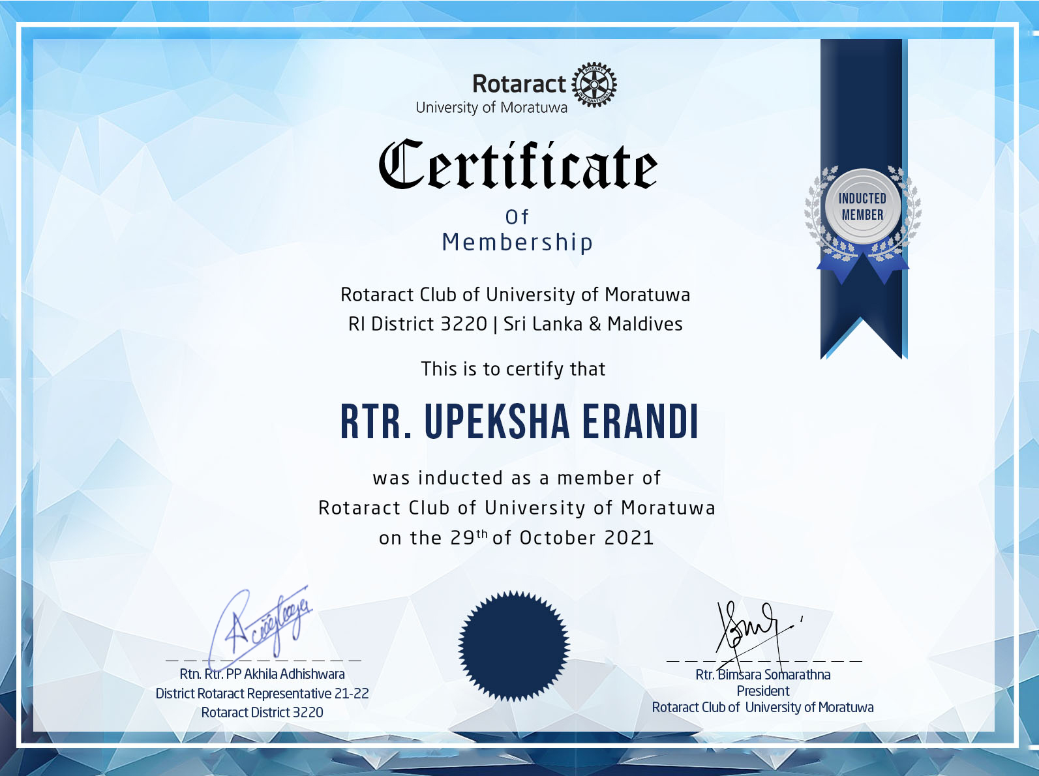Click 'Rtr. Bimsara Somarathna'
Viewport: 1039px width, 776px height.
(x=763, y=675)
